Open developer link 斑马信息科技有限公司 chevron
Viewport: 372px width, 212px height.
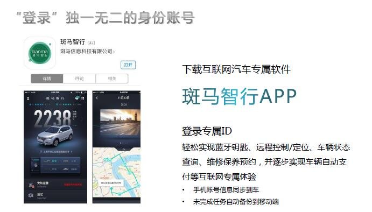pos(114,52)
